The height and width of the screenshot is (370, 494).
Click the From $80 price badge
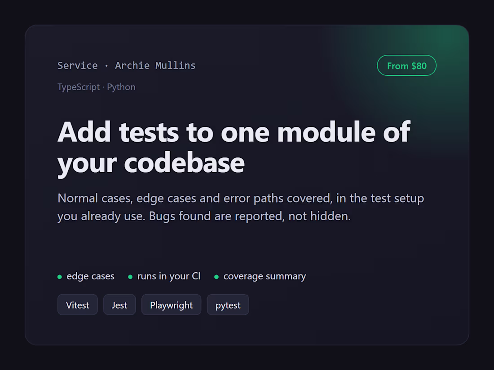[x=406, y=65]
